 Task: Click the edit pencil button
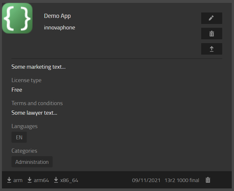[x=211, y=18]
